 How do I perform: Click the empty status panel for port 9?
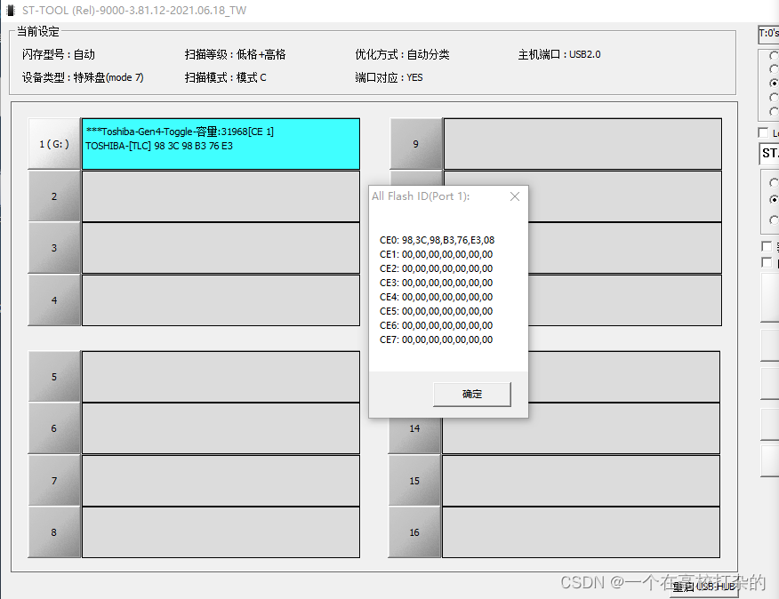coord(582,144)
